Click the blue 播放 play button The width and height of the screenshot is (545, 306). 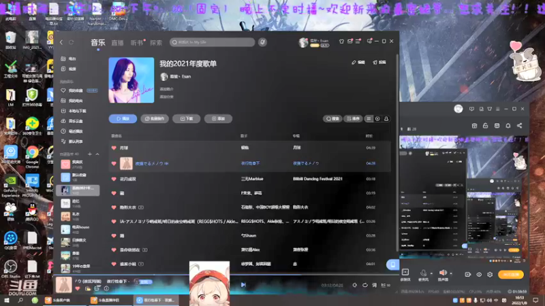click(123, 118)
